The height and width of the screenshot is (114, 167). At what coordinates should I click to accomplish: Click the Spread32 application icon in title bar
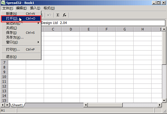click(3, 3)
